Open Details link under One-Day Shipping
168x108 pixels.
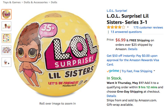tap(111, 96)
